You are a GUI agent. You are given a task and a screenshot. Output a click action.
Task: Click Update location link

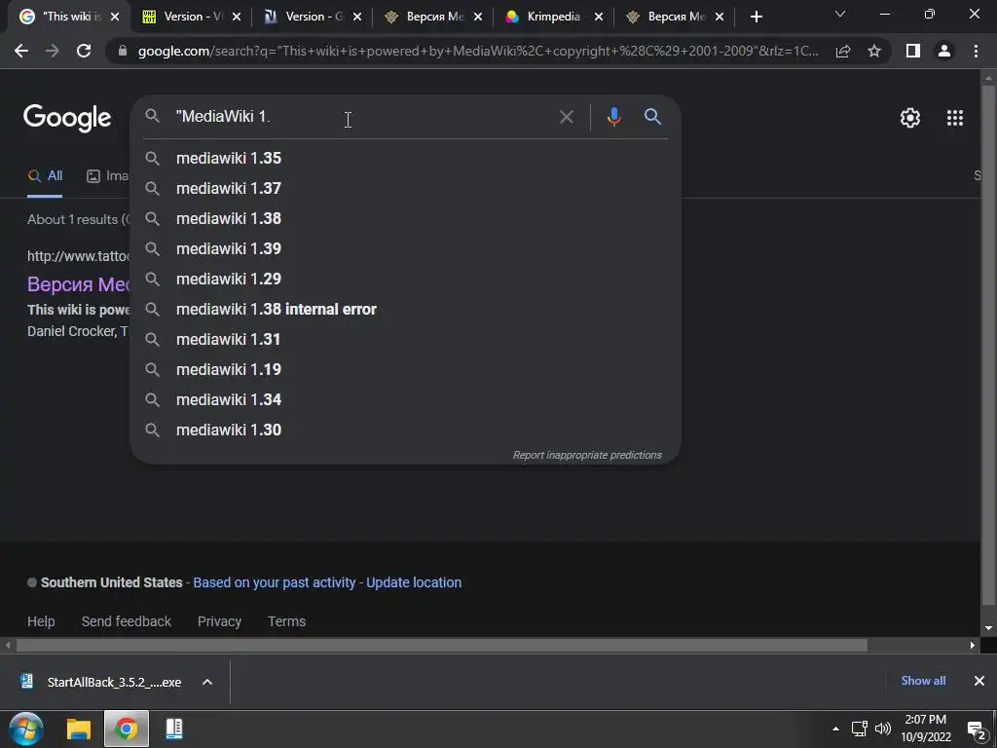point(414,582)
